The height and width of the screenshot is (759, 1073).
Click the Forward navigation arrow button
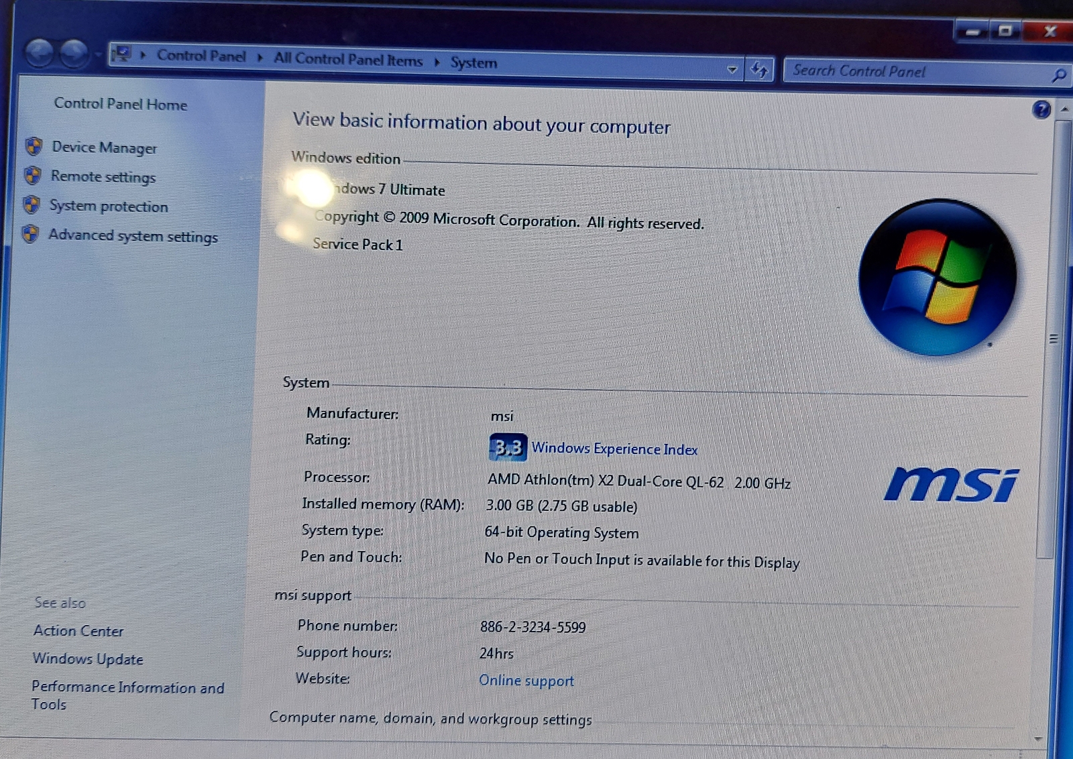pyautogui.click(x=74, y=53)
